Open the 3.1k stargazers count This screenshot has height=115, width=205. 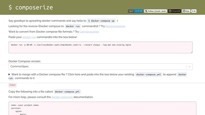pyautogui.click(x=194, y=11)
